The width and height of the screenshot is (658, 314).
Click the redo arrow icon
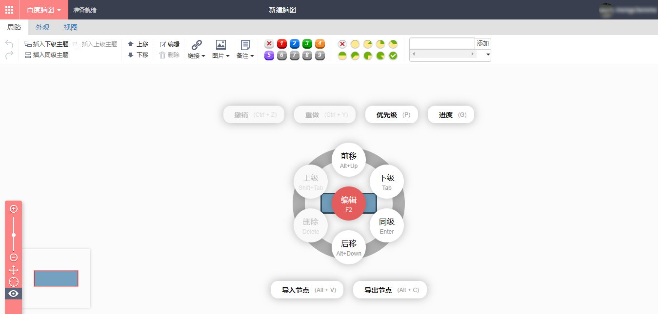tap(9, 55)
